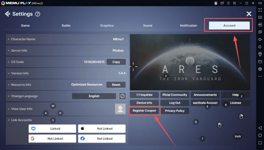264x150 pixels.
Task: Close Settings with the X icon
Action: coord(249,14)
